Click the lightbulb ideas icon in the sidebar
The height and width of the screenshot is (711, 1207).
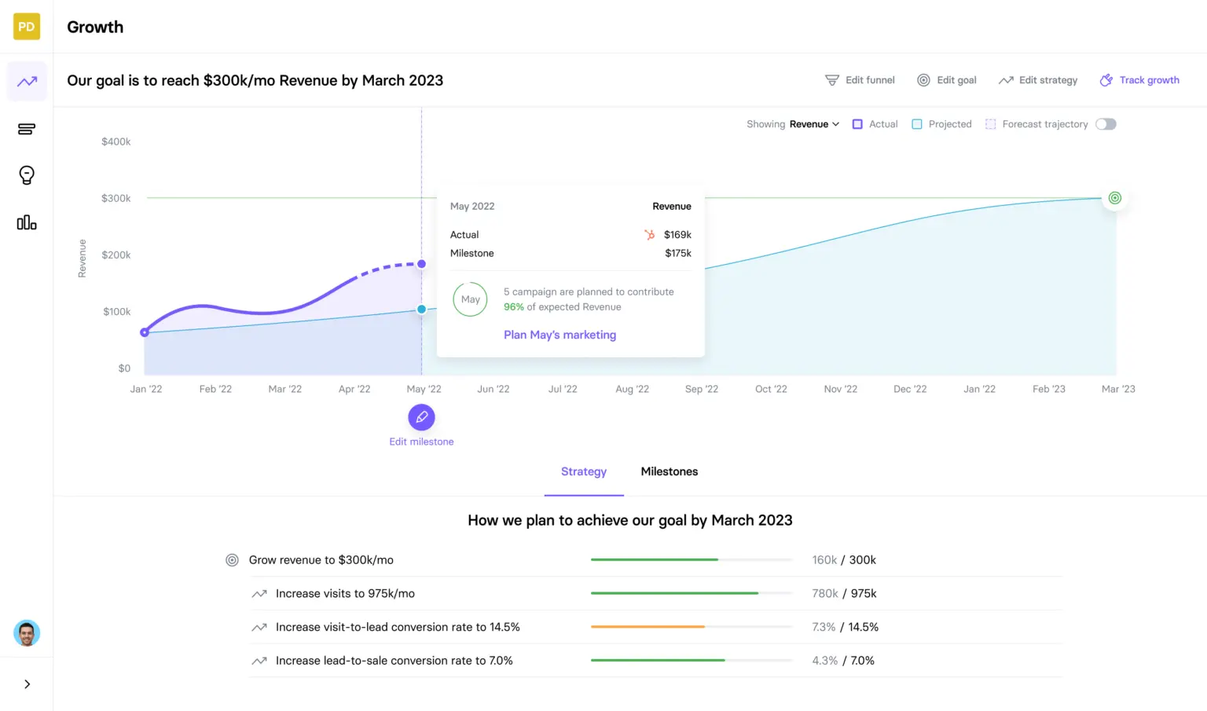[26, 175]
